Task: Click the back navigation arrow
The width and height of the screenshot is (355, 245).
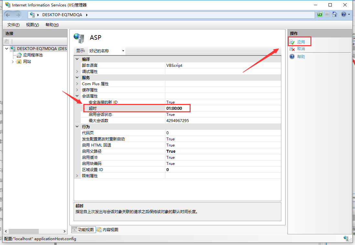Action: click(8, 15)
